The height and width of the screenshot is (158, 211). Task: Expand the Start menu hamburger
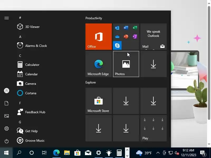pyautogui.click(x=7, y=18)
